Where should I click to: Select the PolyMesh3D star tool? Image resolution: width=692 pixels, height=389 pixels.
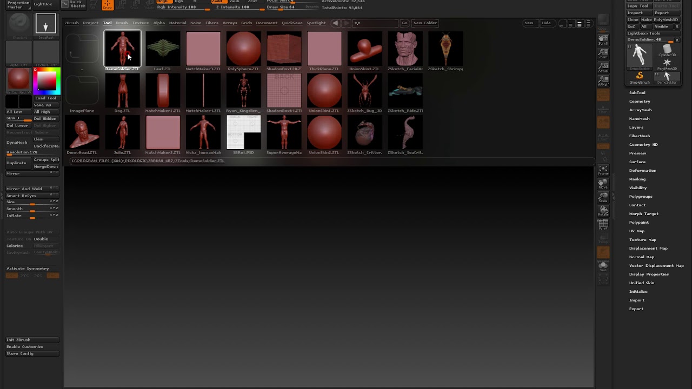[667, 64]
